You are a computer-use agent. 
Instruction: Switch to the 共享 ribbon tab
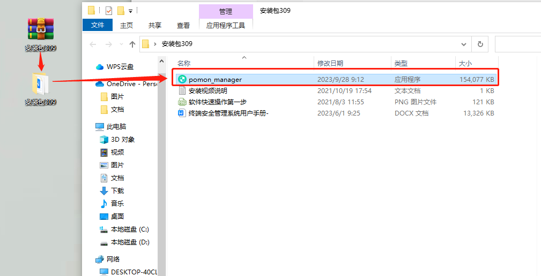[155, 25]
